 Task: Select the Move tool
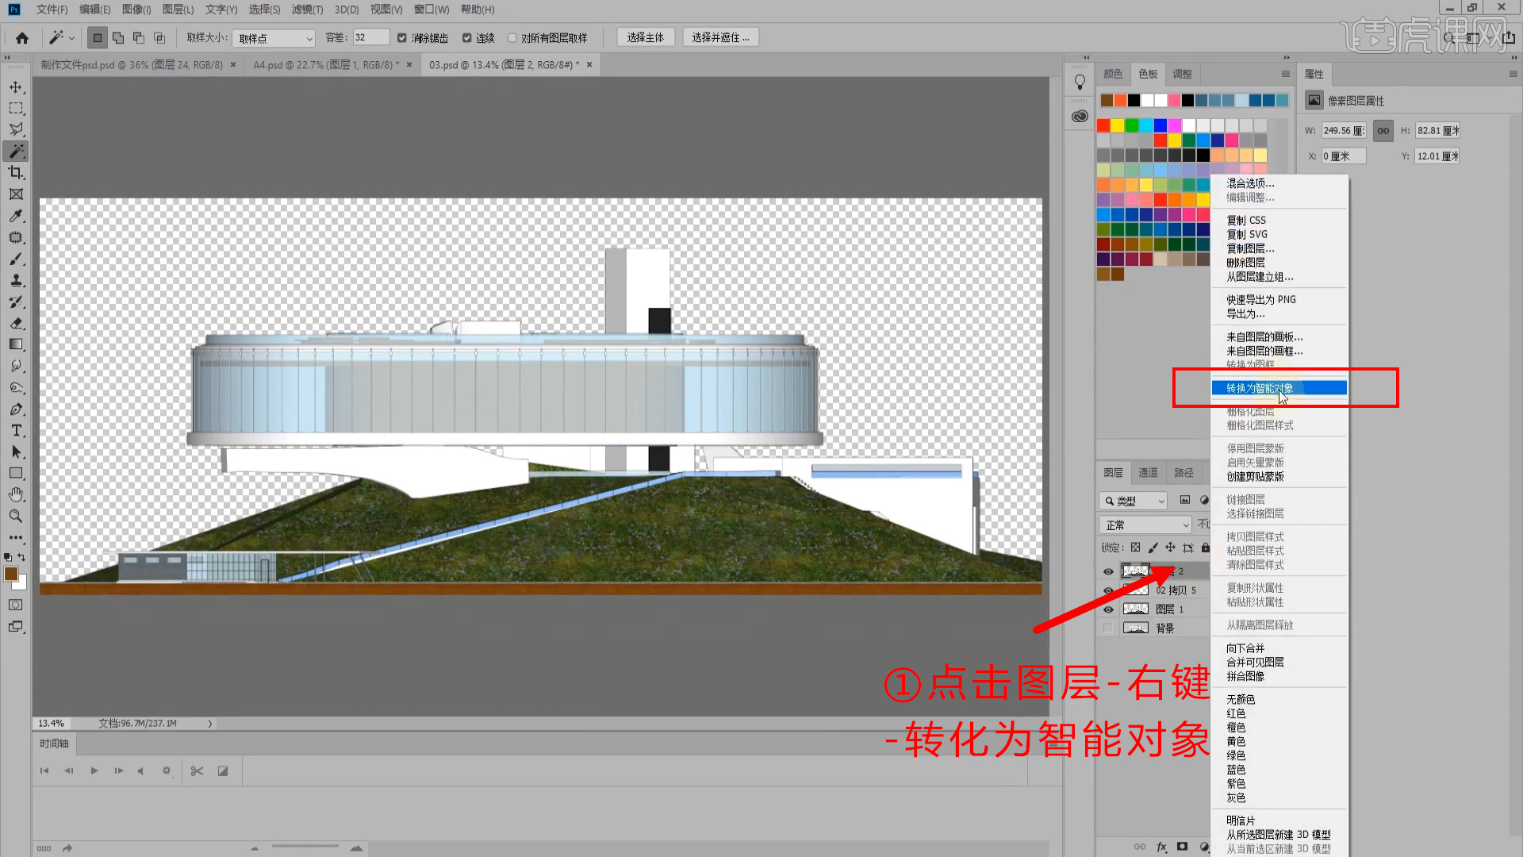[16, 86]
